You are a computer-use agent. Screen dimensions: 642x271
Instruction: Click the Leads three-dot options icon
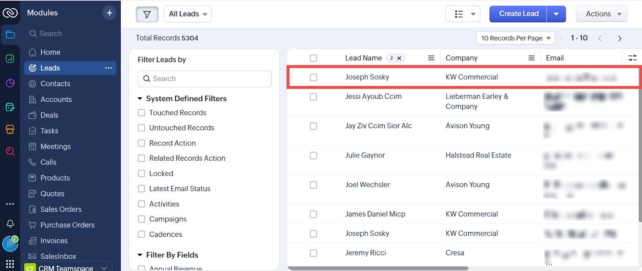(108, 68)
